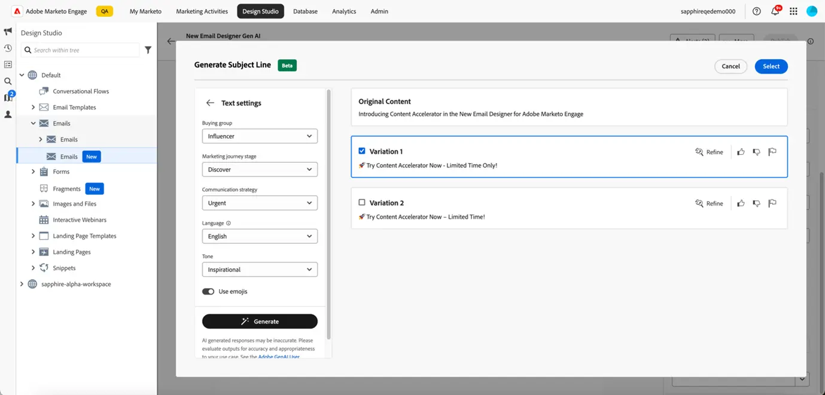Click the person icon in left rail

(8, 114)
